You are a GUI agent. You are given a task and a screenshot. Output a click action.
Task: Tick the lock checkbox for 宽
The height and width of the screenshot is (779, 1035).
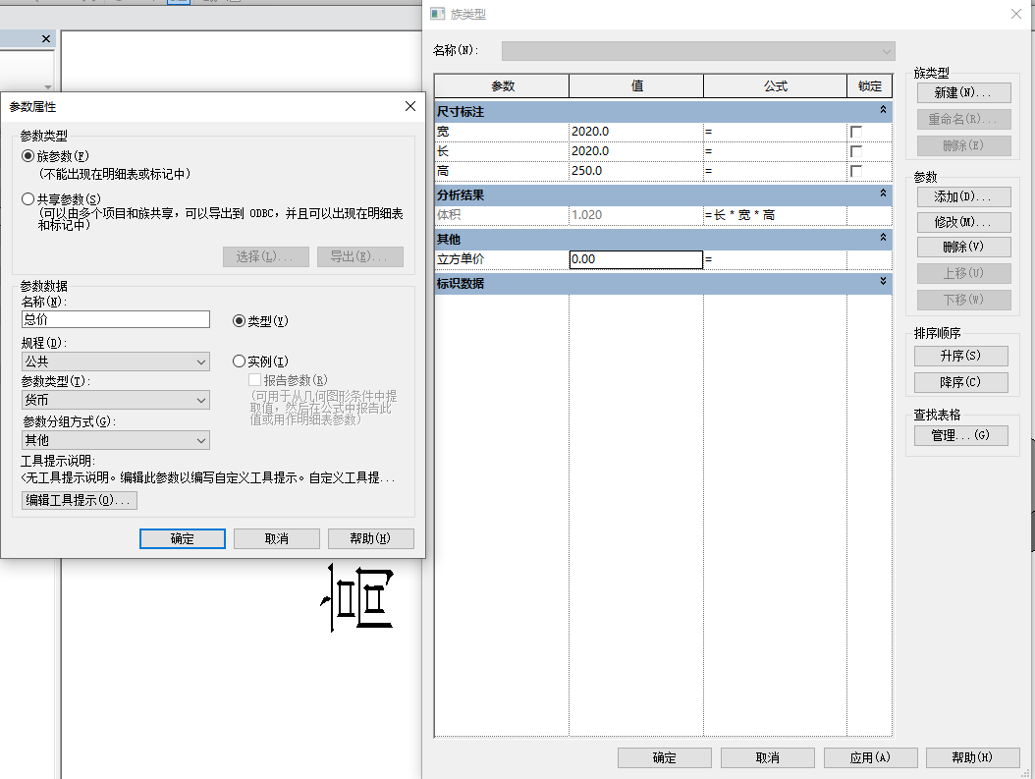coord(856,132)
